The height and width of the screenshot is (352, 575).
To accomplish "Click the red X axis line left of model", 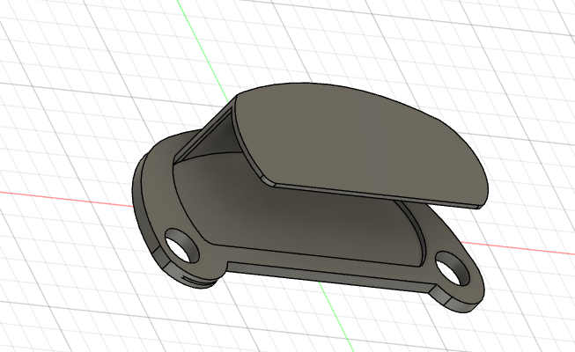I will pyautogui.click(x=66, y=198).
